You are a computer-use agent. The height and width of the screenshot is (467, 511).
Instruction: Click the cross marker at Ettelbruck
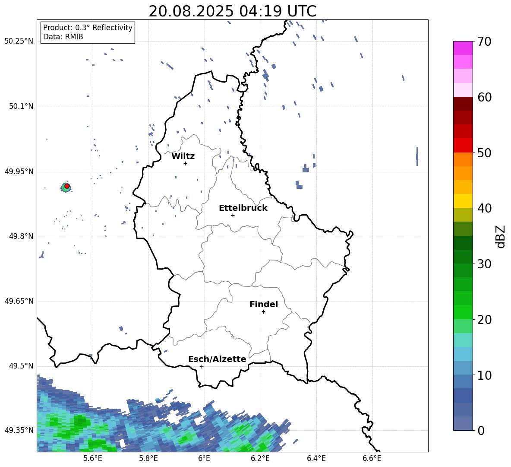pyautogui.click(x=233, y=215)
